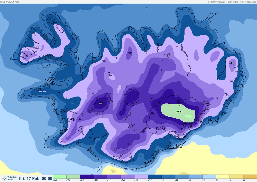This screenshot has width=257, height=182.
Task: Click the 'Hiti í 2m hæð (°C)' title
Action: (x=10, y=2)
